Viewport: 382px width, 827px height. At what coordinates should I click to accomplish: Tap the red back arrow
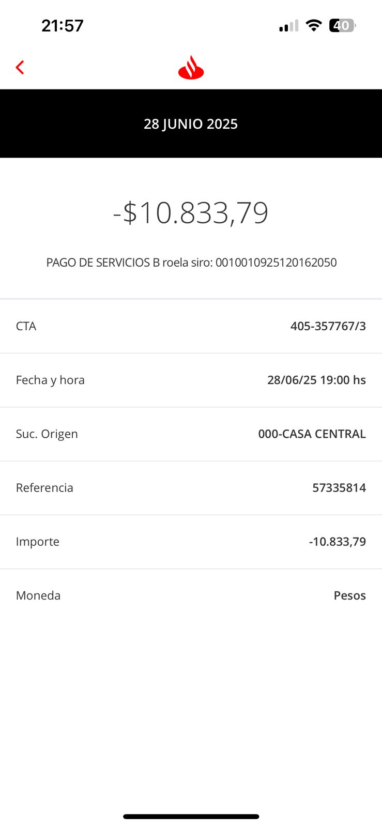coord(20,67)
